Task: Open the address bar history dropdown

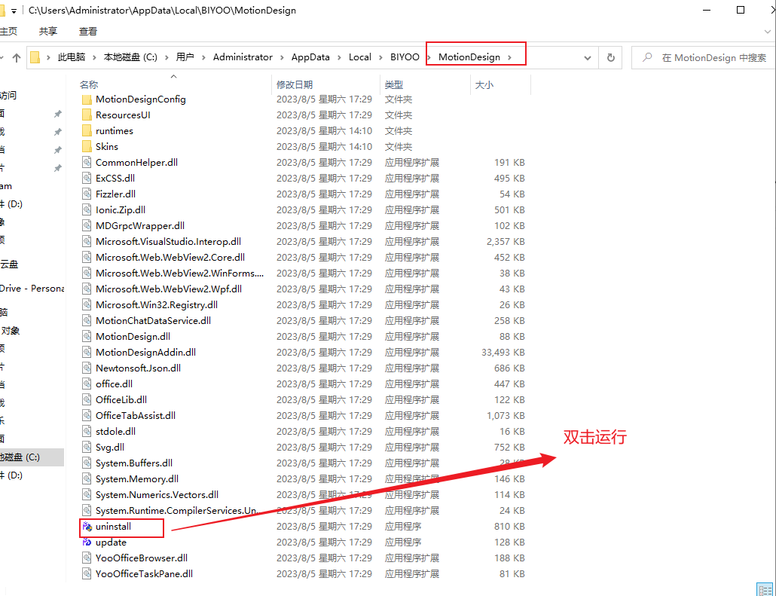Action: [x=588, y=58]
